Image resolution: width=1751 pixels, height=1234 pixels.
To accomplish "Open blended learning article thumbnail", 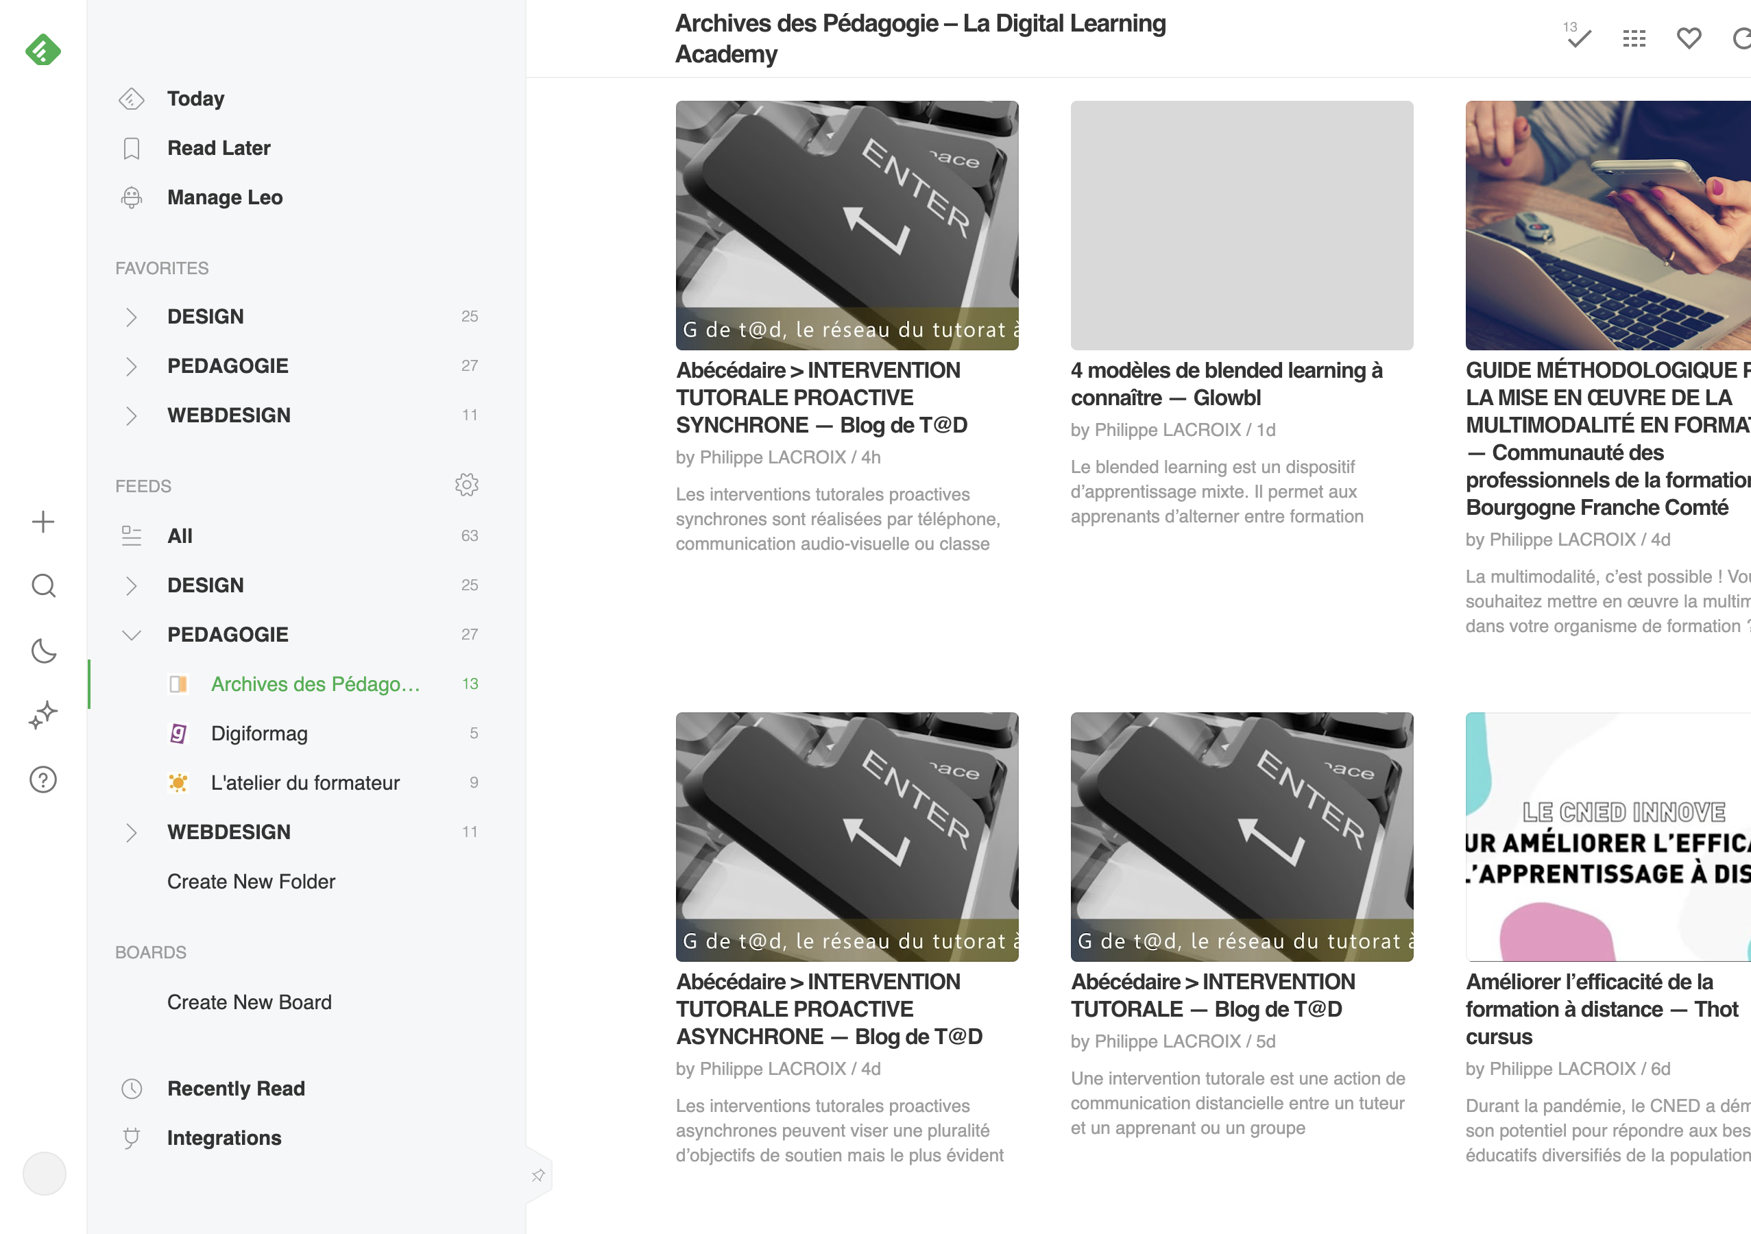I will pyautogui.click(x=1241, y=226).
